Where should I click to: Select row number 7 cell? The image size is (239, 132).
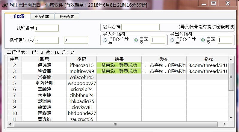click(x=14, y=95)
